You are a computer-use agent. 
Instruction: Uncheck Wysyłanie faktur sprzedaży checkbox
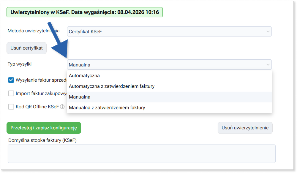point(11,80)
